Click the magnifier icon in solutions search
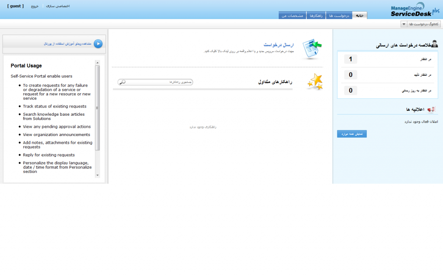The width and height of the screenshot is (443, 276). (x=122, y=82)
